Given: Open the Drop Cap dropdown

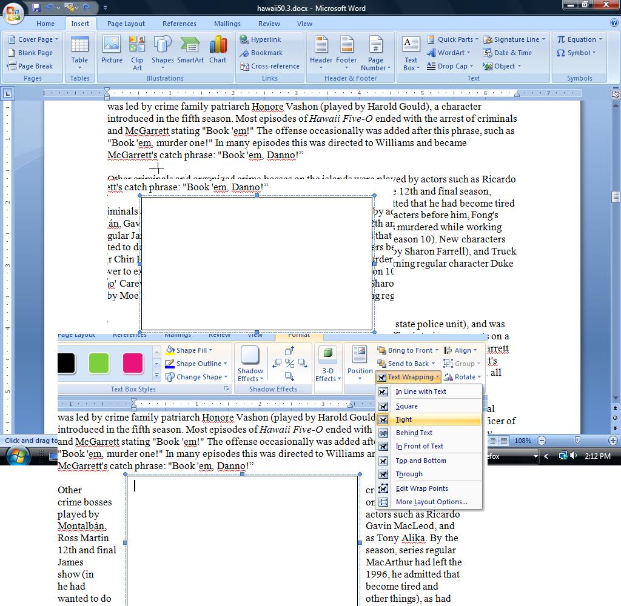Looking at the screenshot, I should click(x=450, y=66).
